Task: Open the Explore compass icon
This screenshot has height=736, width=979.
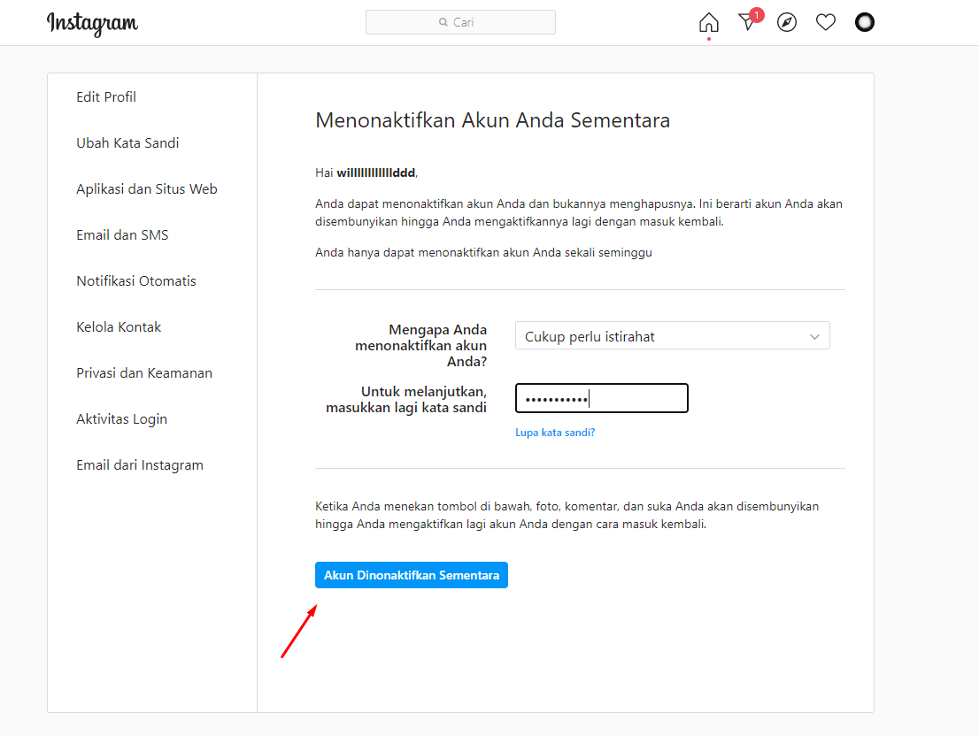Action: pos(787,22)
